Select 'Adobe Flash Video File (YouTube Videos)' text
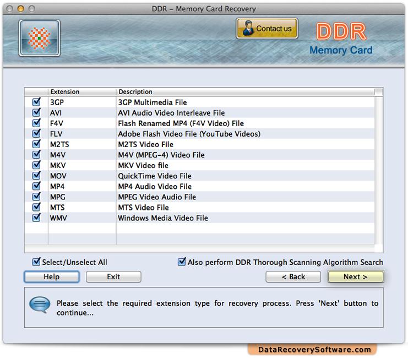Viewport: 408px width, 358px height. pos(189,134)
